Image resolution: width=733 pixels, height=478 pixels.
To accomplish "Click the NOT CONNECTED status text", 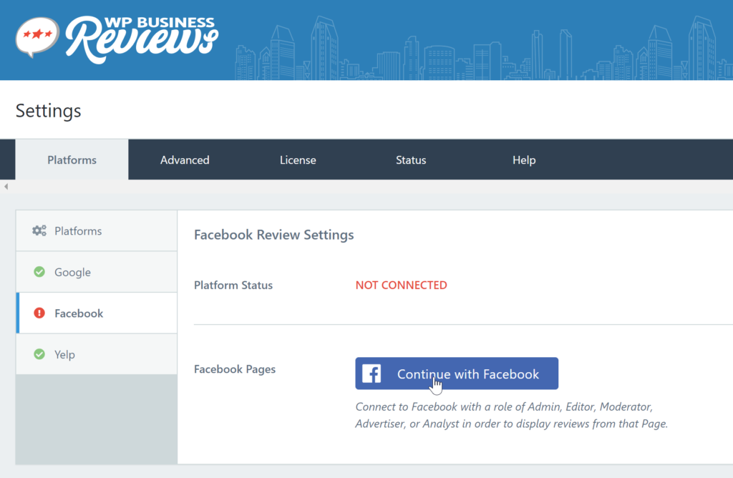I will coord(401,285).
